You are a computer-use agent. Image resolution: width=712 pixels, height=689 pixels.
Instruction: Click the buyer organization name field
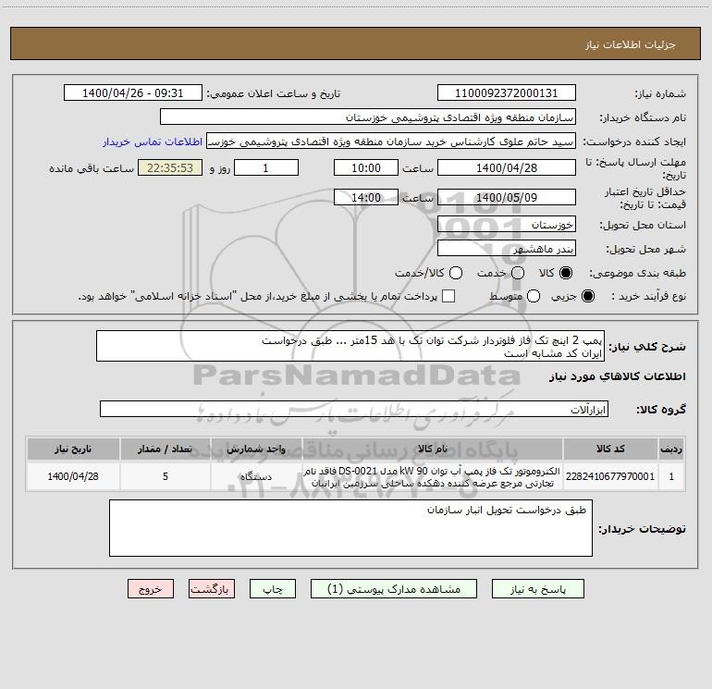(x=368, y=117)
